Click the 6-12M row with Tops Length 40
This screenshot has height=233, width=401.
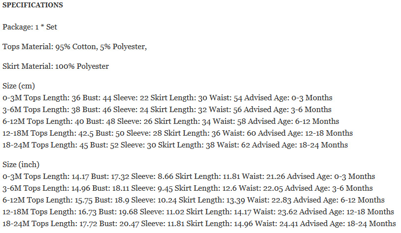[170, 121]
